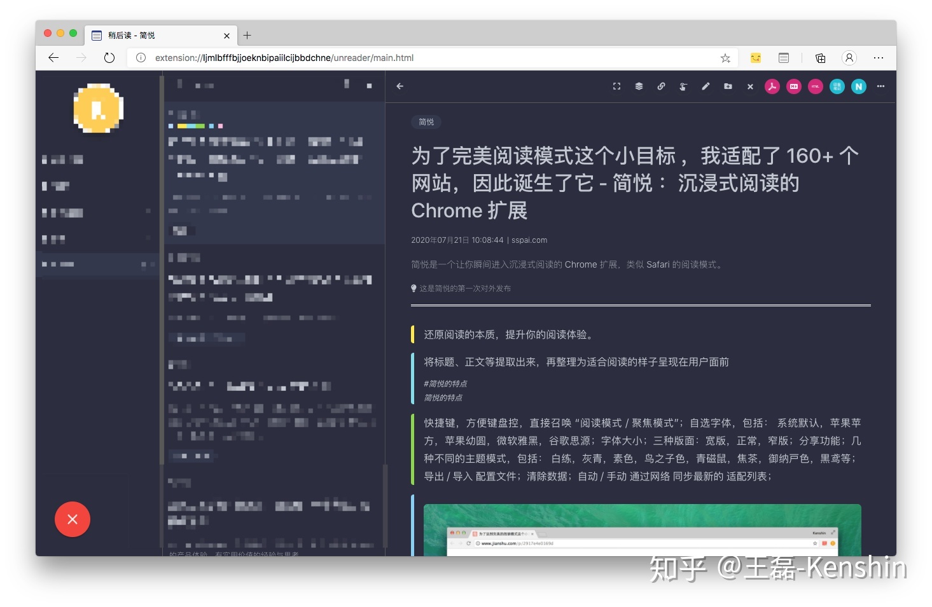The image size is (932, 607).
Task: Click the colored tag bars on first article card
Action: pos(196,126)
